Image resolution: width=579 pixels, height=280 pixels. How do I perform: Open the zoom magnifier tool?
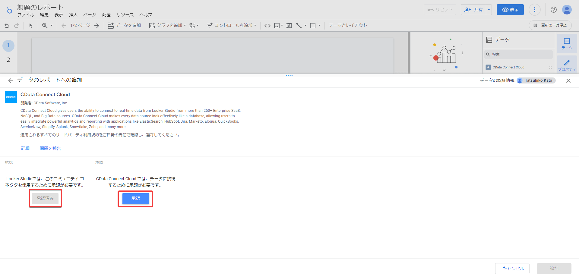pos(45,26)
